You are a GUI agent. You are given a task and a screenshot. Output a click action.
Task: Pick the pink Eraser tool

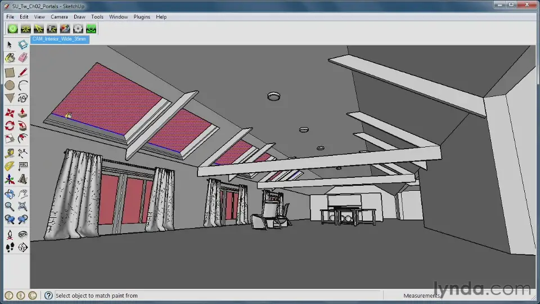coord(22,57)
